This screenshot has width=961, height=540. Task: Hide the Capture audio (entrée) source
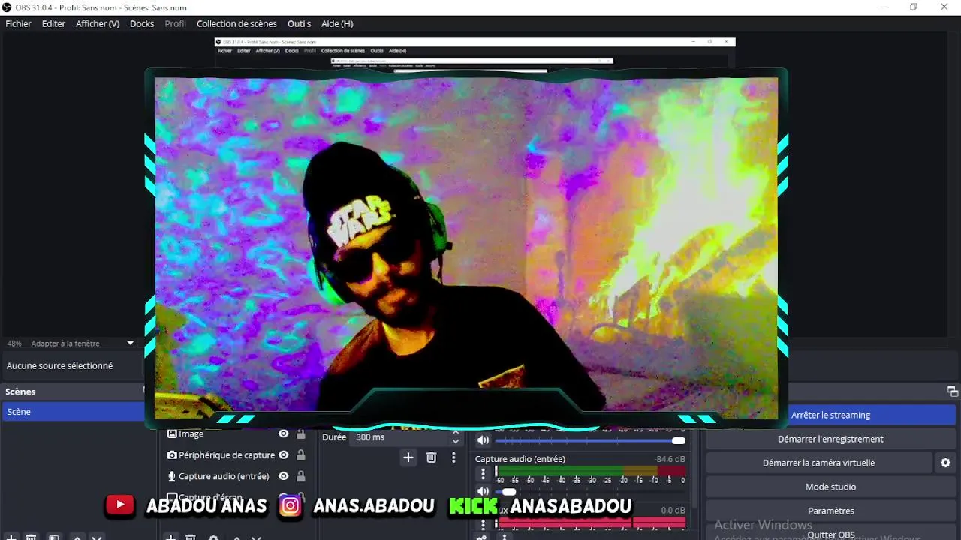pyautogui.click(x=283, y=476)
